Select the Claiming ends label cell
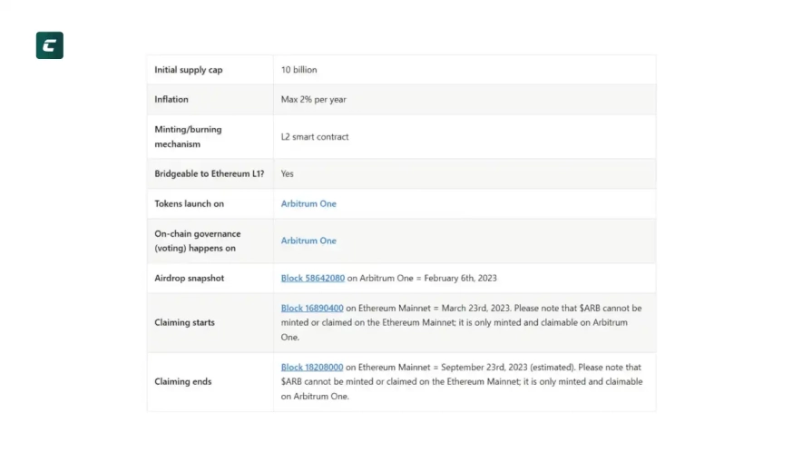This screenshot has width=802, height=452. click(x=182, y=381)
